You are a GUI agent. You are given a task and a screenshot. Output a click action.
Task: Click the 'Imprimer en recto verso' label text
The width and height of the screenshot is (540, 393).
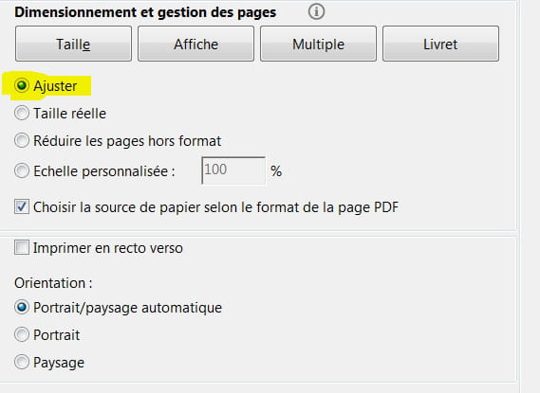tap(108, 248)
